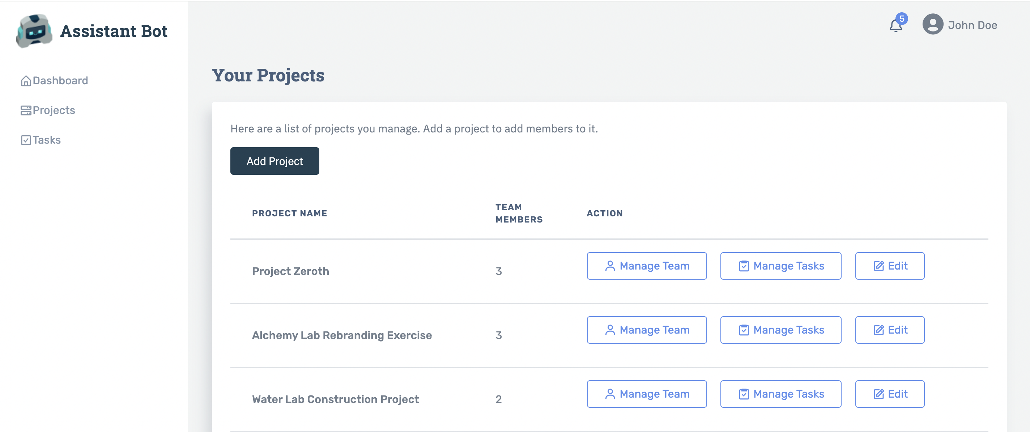Image resolution: width=1030 pixels, height=432 pixels.
Task: Click team member count 2 for Water Lab
Action: click(499, 399)
